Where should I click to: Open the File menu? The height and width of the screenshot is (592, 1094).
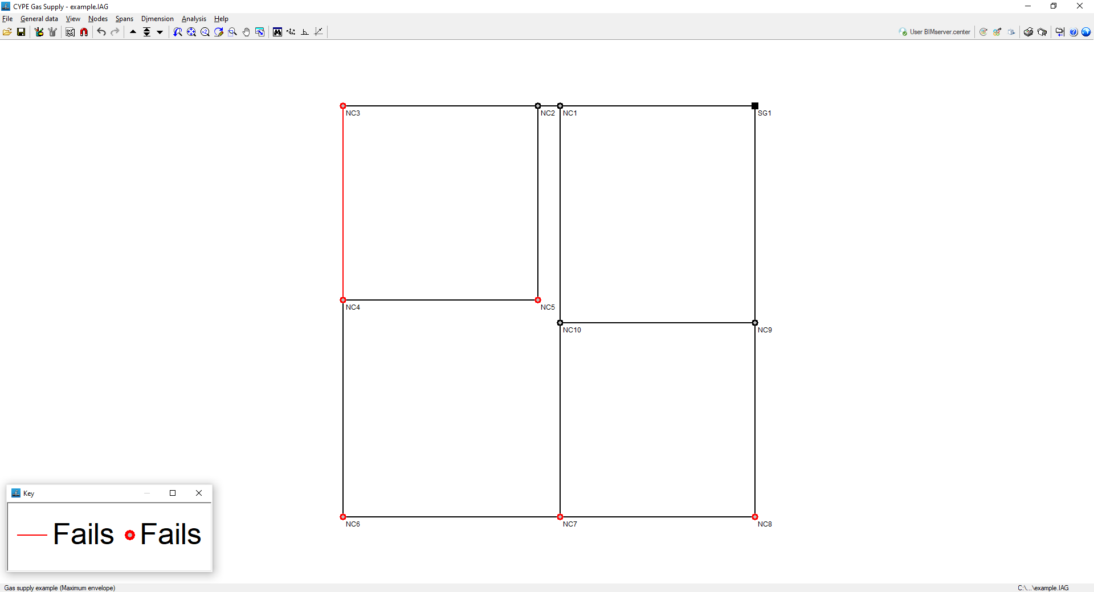point(7,19)
